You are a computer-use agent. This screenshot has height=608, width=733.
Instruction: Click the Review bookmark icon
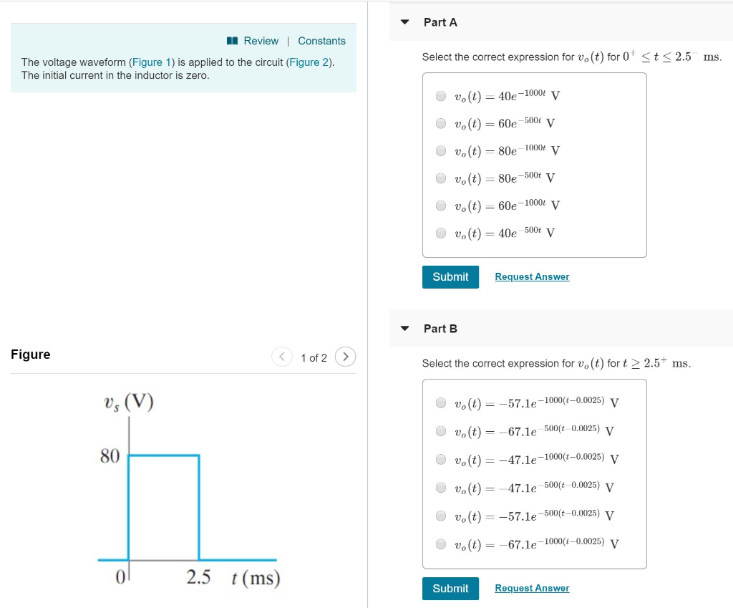pyautogui.click(x=233, y=41)
